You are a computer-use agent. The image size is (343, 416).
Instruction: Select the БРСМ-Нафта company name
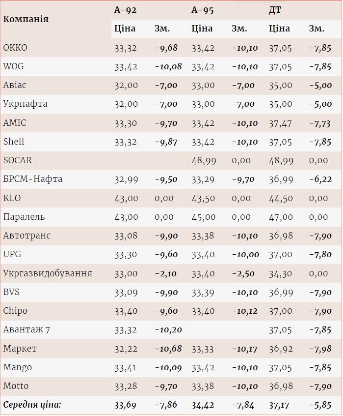click(33, 179)
